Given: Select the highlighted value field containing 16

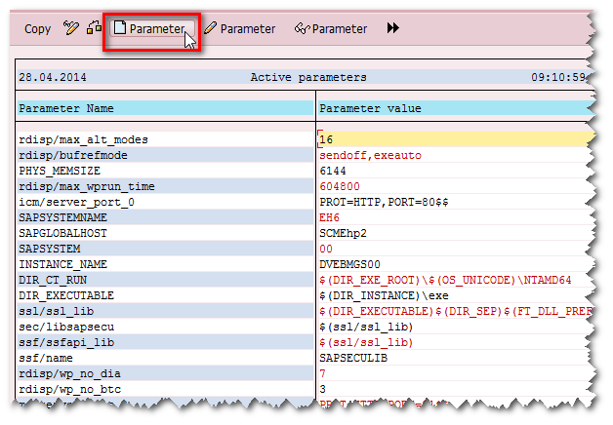Looking at the screenshot, I should tap(454, 139).
